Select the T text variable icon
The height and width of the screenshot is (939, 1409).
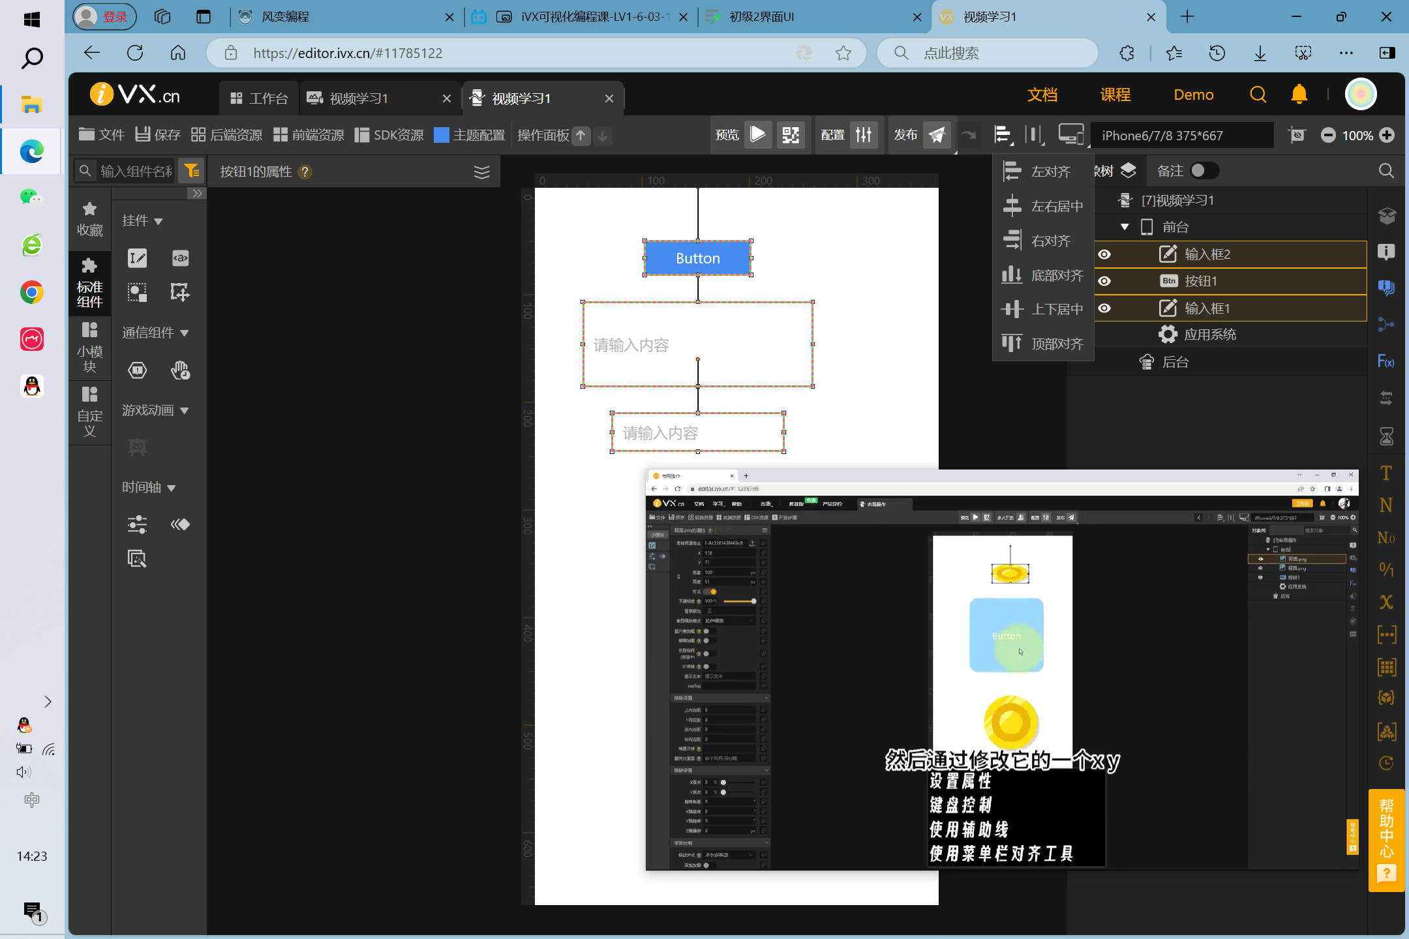(x=1386, y=473)
